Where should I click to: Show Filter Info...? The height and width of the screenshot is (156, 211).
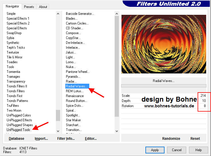(66, 139)
